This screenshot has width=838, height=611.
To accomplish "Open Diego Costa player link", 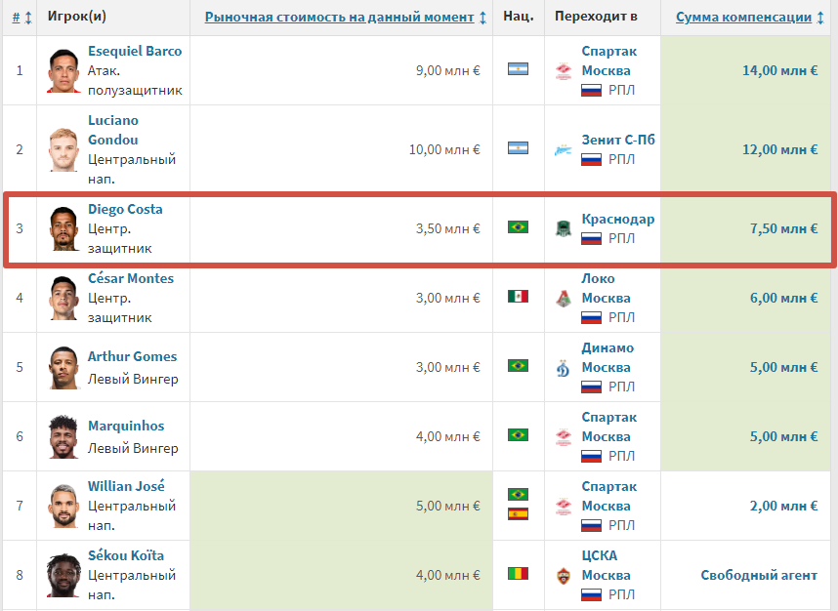I will click(125, 209).
